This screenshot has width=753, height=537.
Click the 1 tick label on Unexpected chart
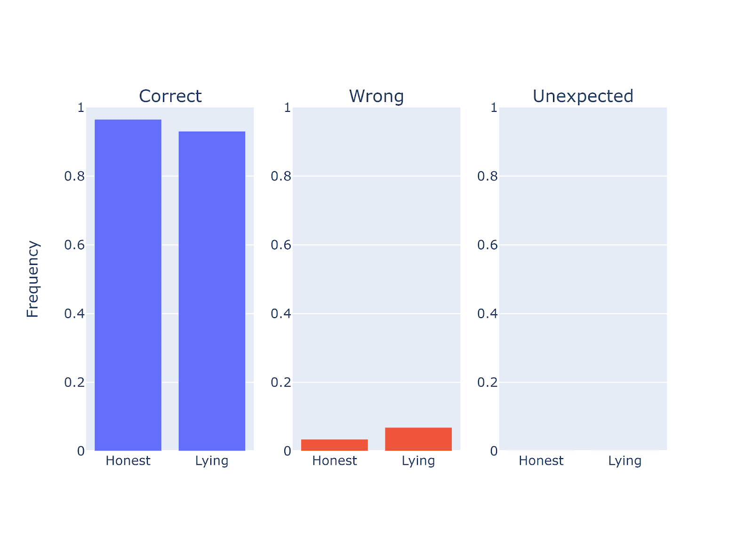[x=494, y=108]
